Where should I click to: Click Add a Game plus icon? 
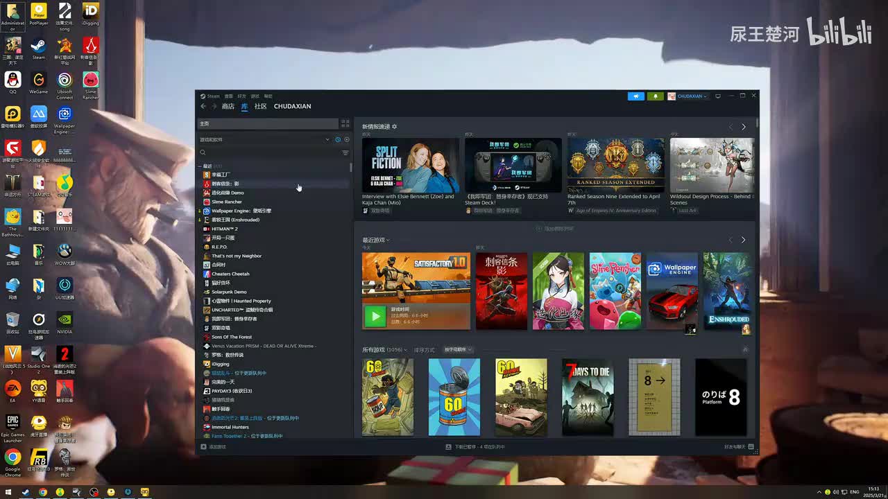(203, 447)
